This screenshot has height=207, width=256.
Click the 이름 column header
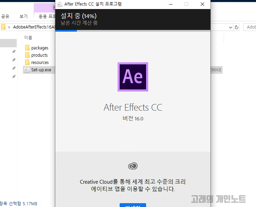pos(28,38)
